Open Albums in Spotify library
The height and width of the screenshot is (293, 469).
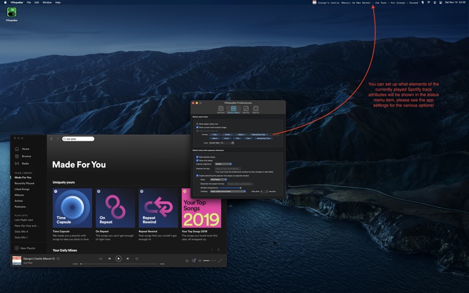(19, 195)
